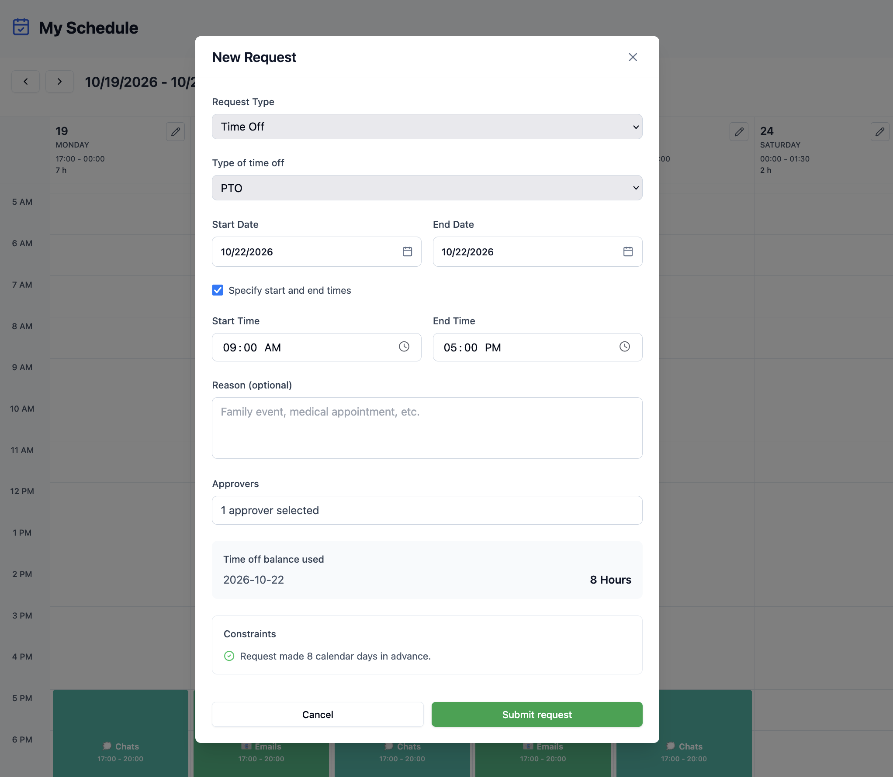
Task: Open the Type of time off PTO dropdown
Action: click(x=427, y=188)
